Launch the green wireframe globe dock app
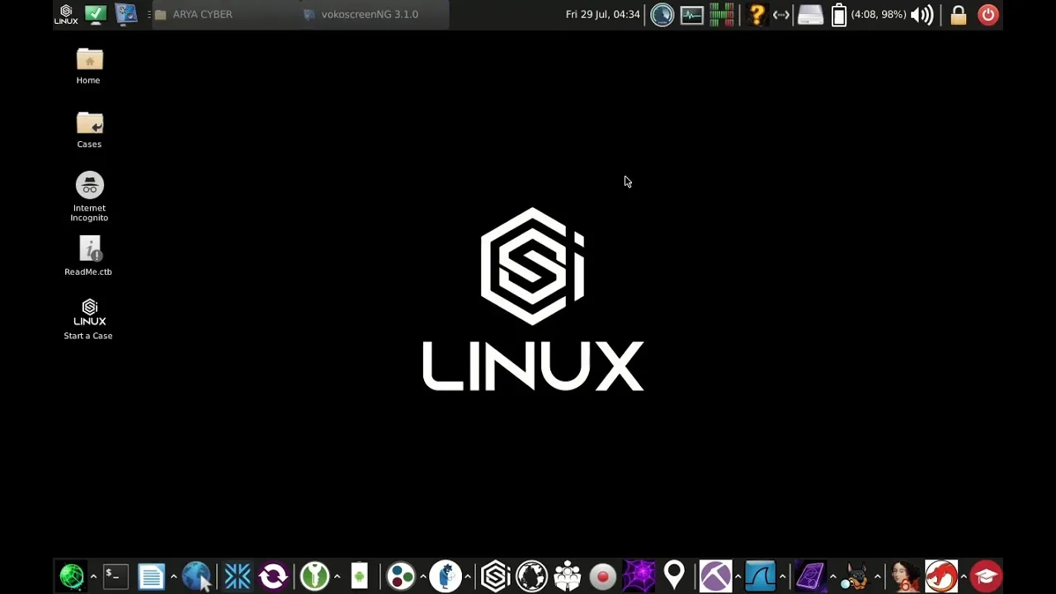The height and width of the screenshot is (594, 1056). pos(72,576)
